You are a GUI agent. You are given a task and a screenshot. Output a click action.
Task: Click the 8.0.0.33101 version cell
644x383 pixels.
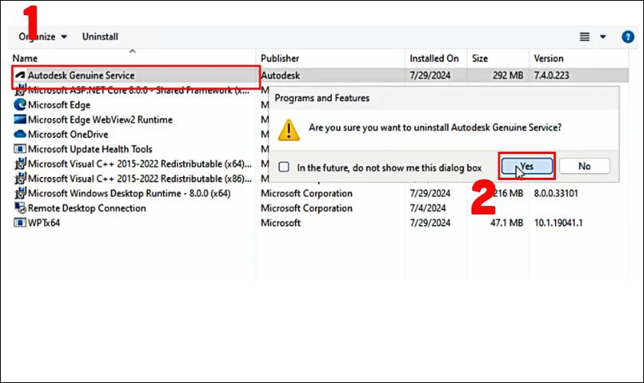pos(556,193)
